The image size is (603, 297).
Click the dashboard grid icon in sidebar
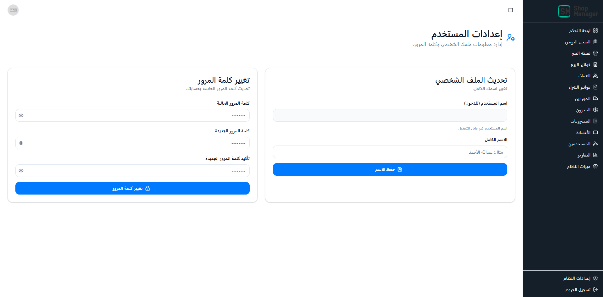pos(595,30)
